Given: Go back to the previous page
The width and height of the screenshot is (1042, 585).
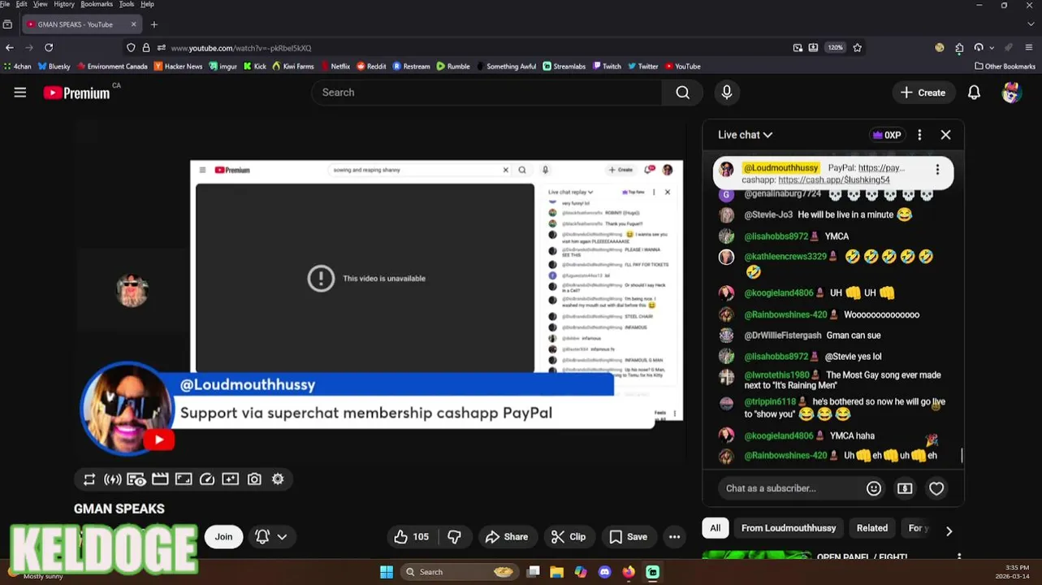Looking at the screenshot, I should click(10, 48).
